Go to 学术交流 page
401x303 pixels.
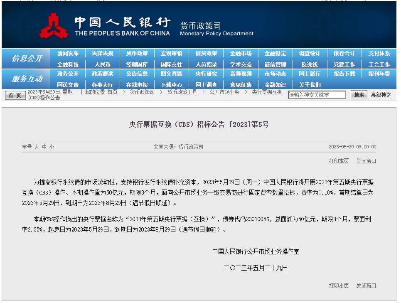click(241, 64)
